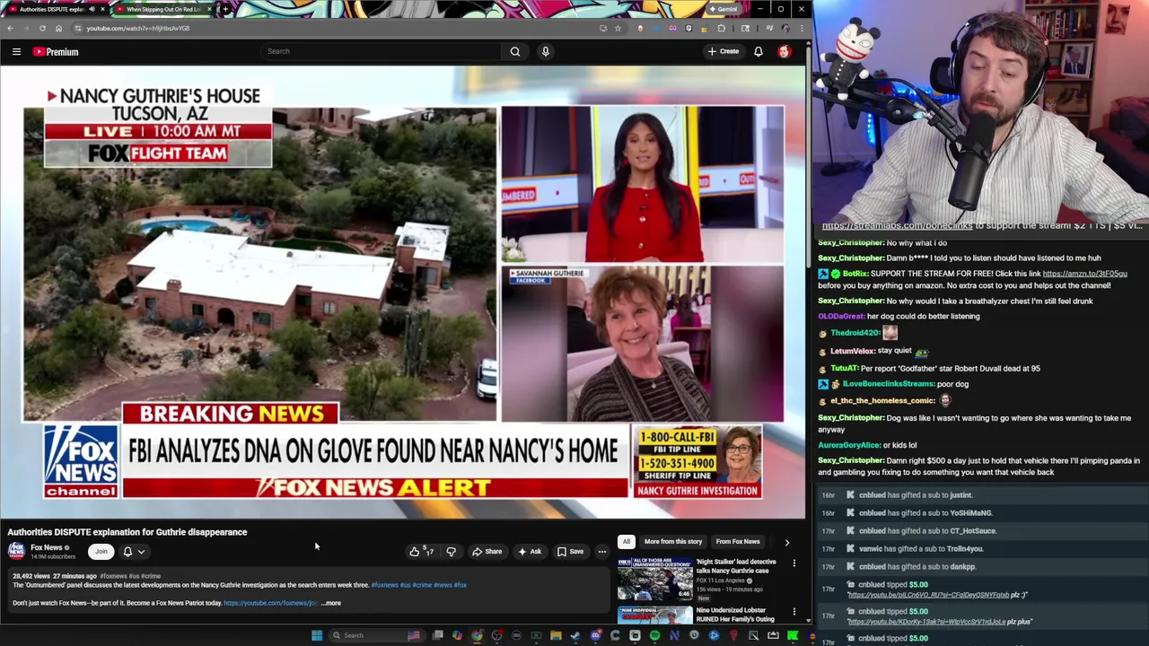This screenshot has height=646, width=1149.
Task: Click the YouTube search magnifier button
Action: [x=515, y=51]
